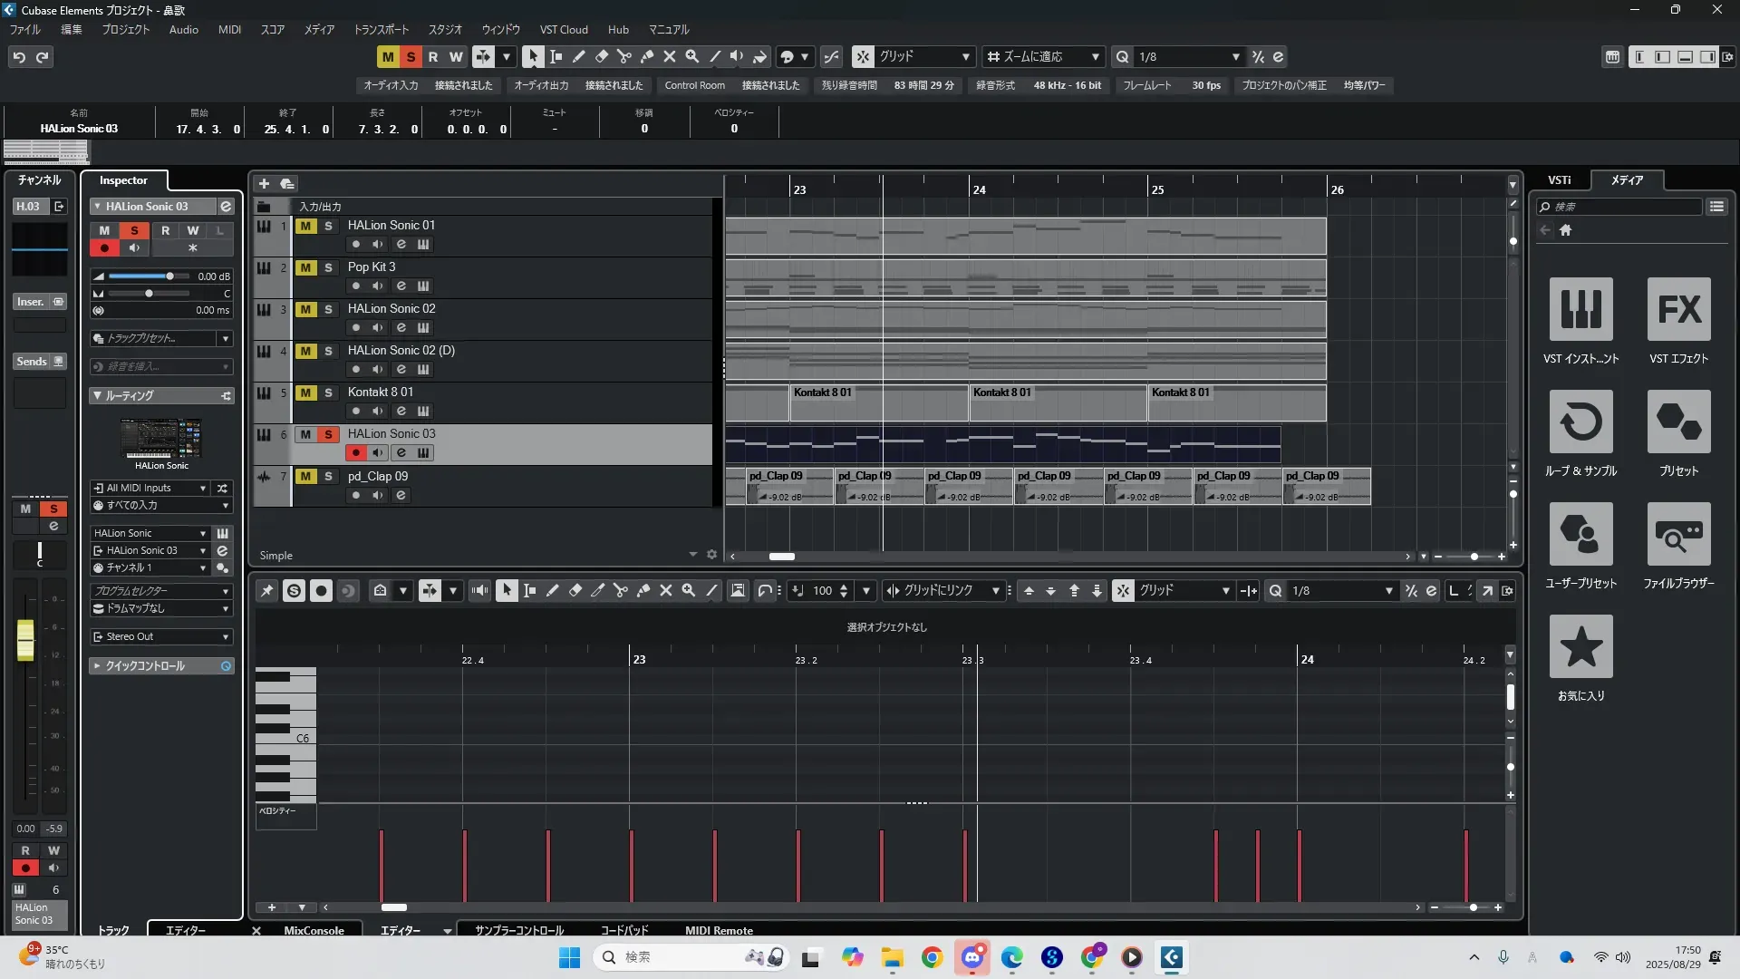1740x979 pixels.
Task: Select the Mute tool in top toolbar
Action: [669, 56]
